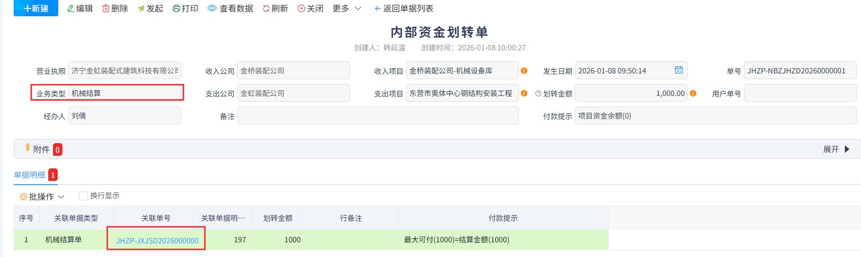The height and width of the screenshot is (257, 861).
Task: Click the 新建 (New) button
Action: click(x=36, y=8)
